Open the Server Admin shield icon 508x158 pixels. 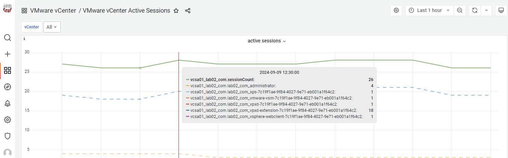click(8, 136)
